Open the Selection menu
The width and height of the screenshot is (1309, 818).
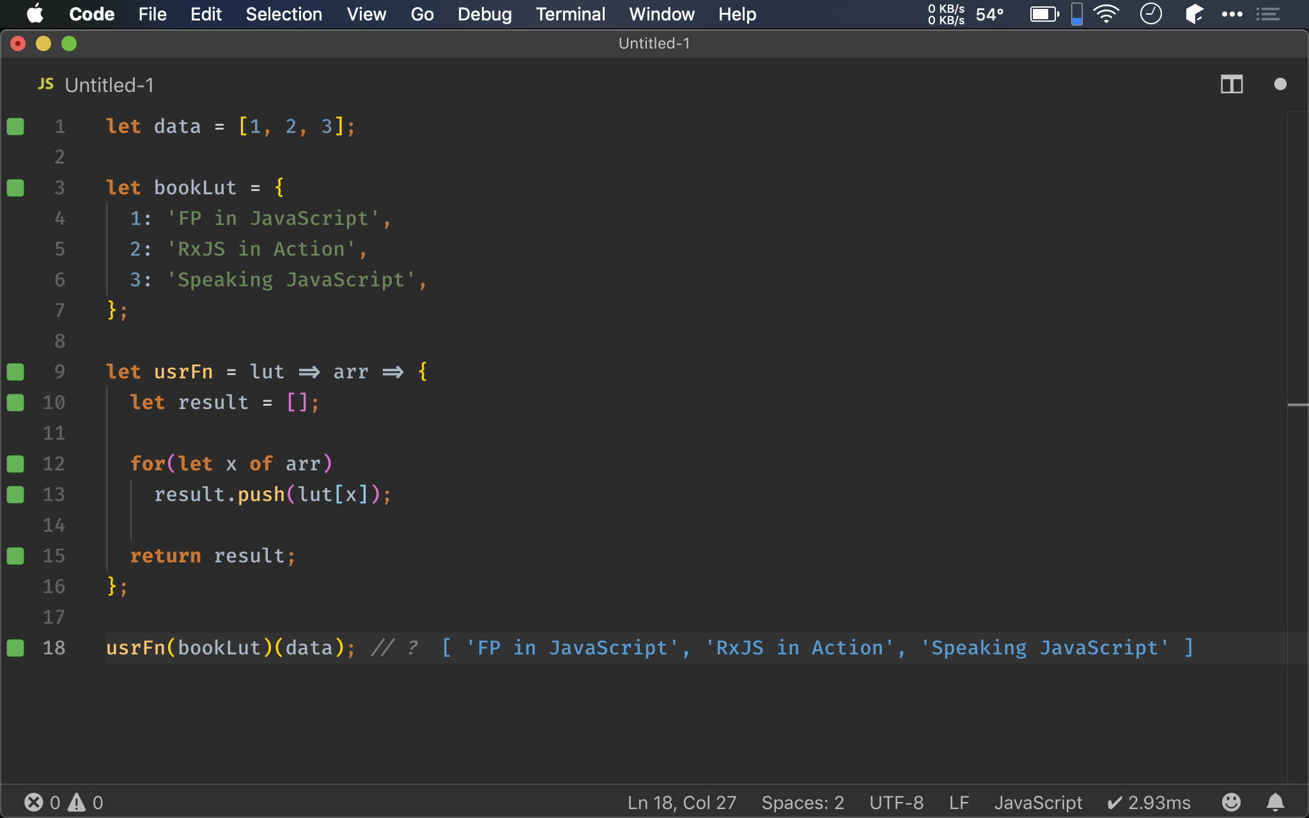pos(284,14)
